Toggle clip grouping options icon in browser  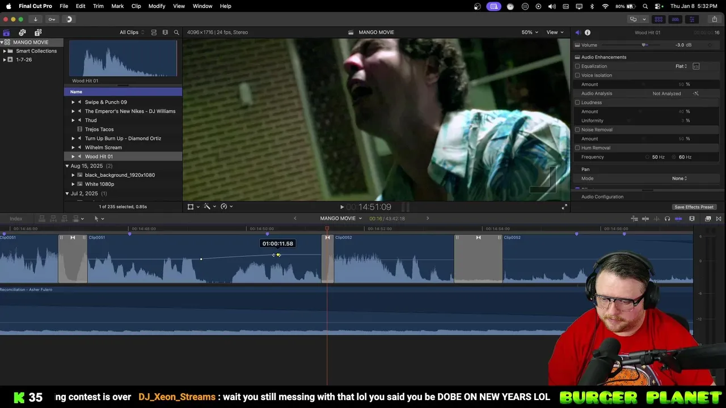154,32
